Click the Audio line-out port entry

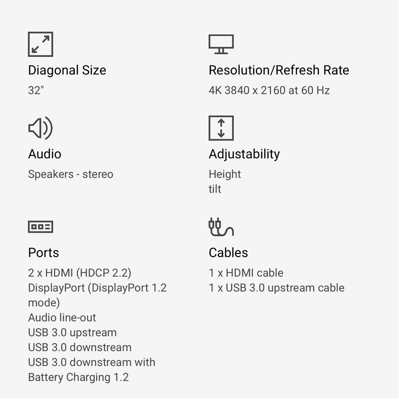tap(62, 318)
